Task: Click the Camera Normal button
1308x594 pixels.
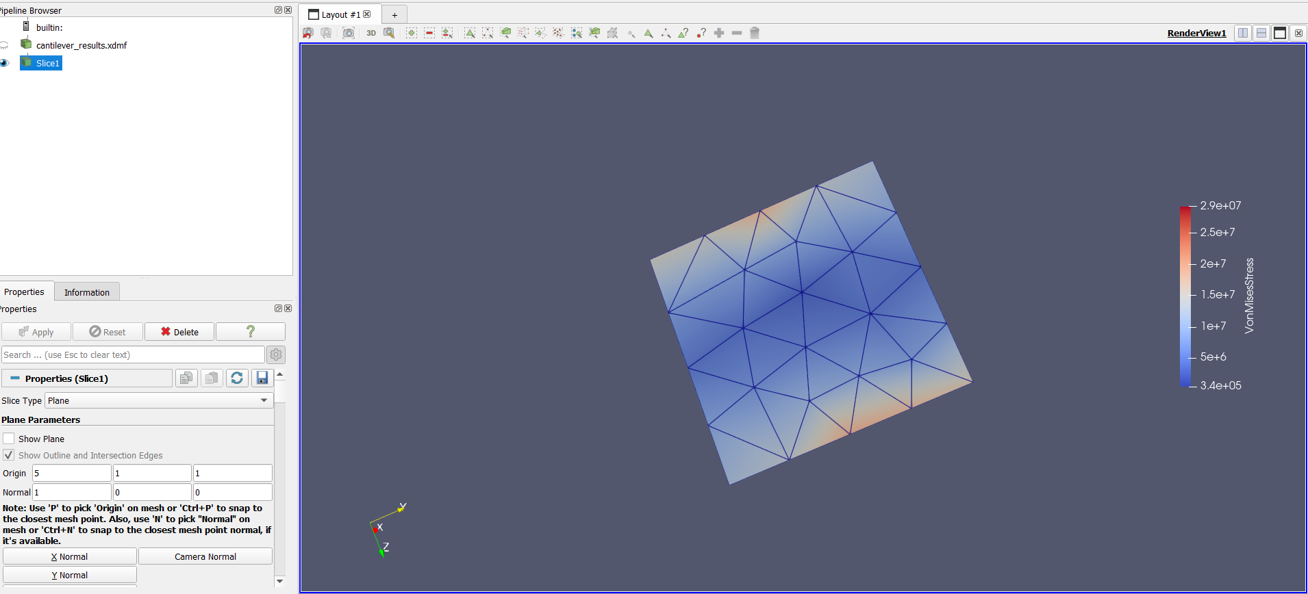Action: tap(205, 556)
